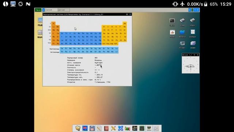The image size is (234, 132).
Task: Select hydrogen H in the periodic table
Action: point(54,23)
